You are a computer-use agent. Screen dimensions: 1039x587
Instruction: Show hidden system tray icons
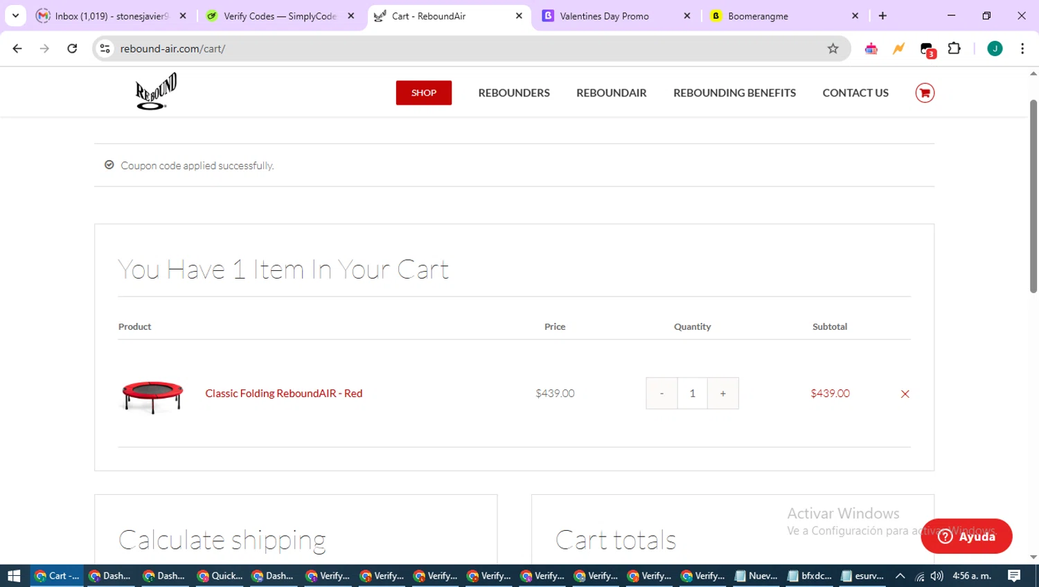(x=900, y=576)
